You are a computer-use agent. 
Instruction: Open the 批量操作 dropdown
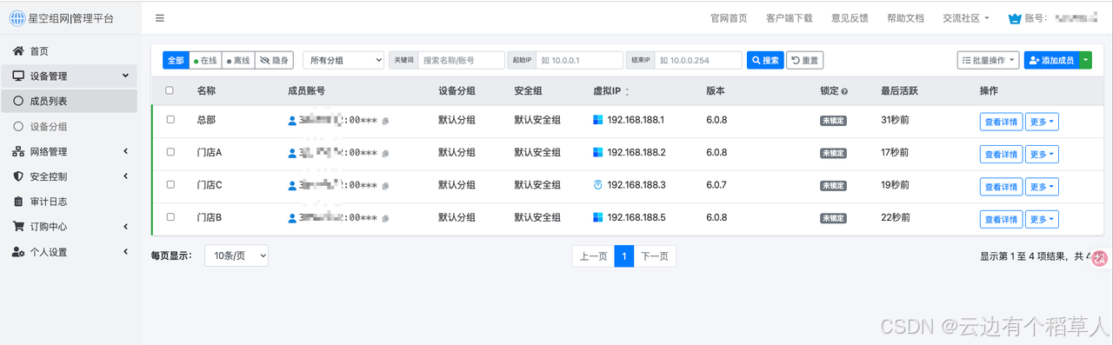(x=988, y=60)
